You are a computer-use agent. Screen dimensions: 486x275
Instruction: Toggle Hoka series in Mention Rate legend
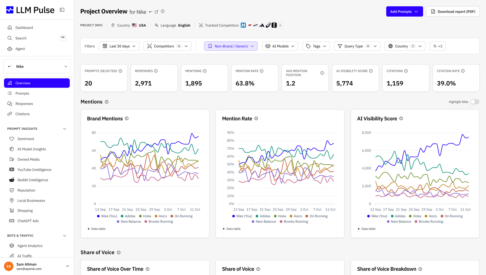280,216
